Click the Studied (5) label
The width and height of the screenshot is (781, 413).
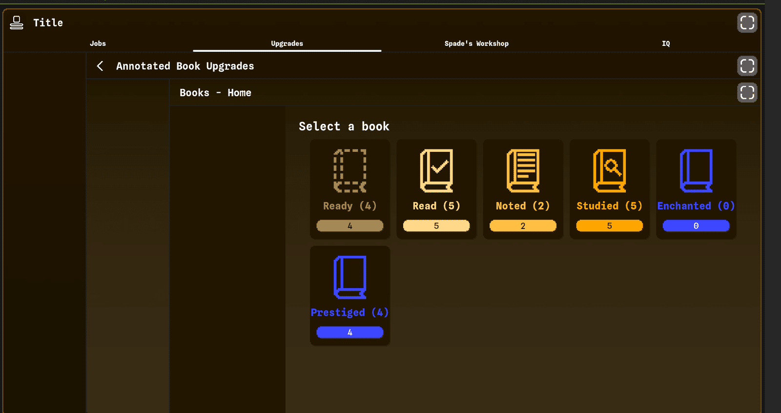609,206
